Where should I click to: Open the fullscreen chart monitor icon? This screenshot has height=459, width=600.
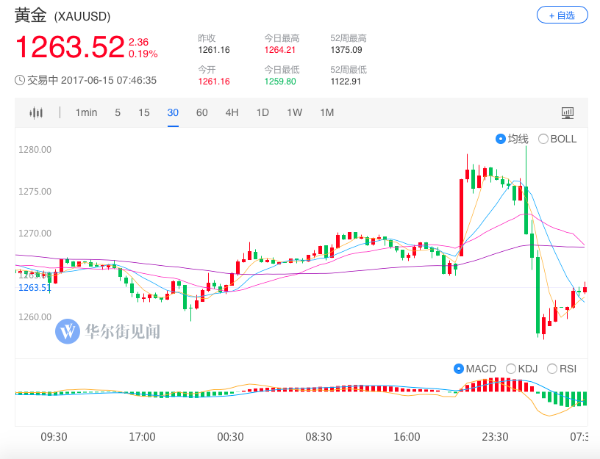pos(567,113)
